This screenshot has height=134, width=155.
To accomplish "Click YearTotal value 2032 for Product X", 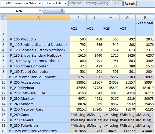I will 145,39.
